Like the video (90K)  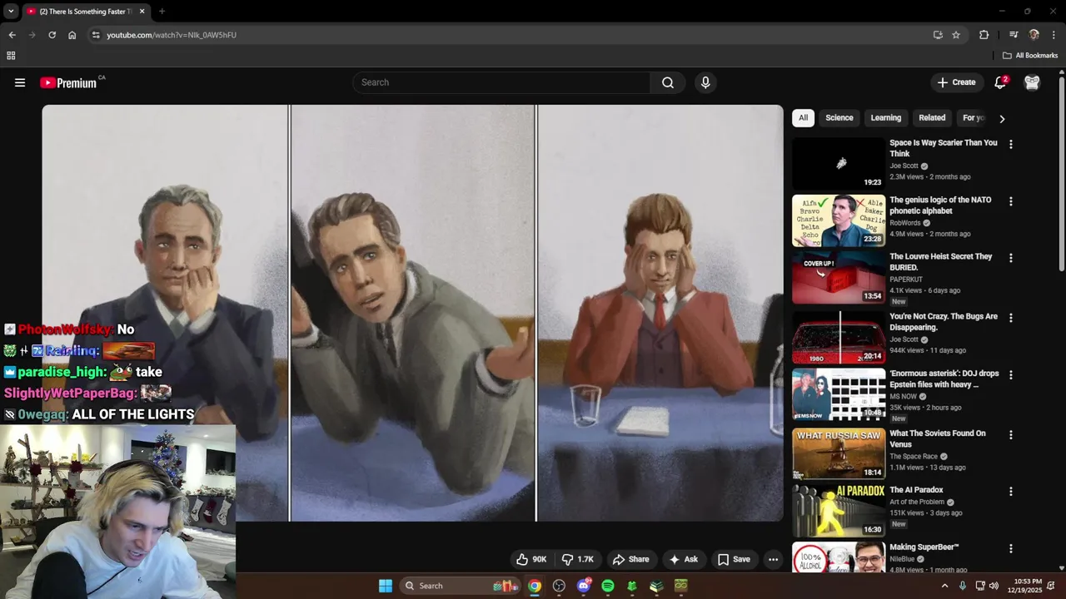531,559
